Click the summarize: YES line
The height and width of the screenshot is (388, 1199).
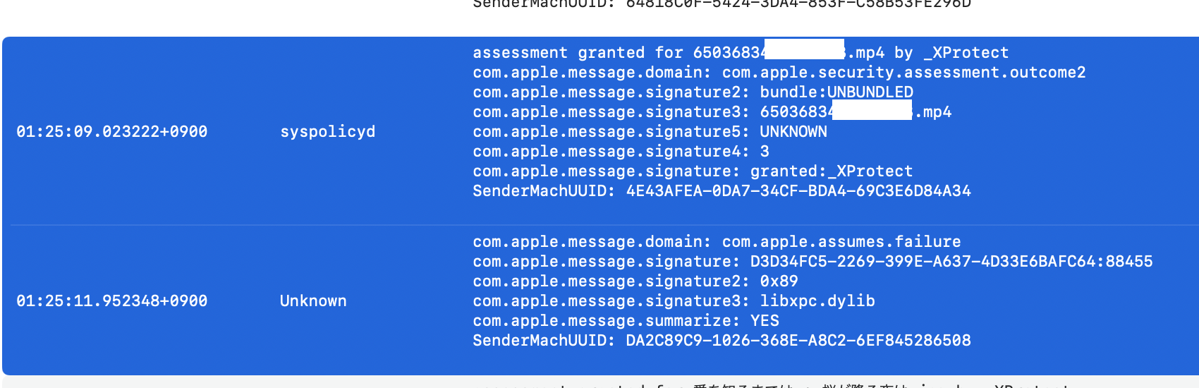[x=626, y=321]
